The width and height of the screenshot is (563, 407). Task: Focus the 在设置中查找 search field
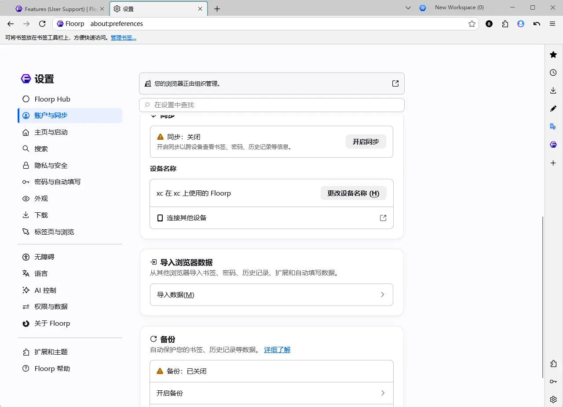pyautogui.click(x=271, y=105)
